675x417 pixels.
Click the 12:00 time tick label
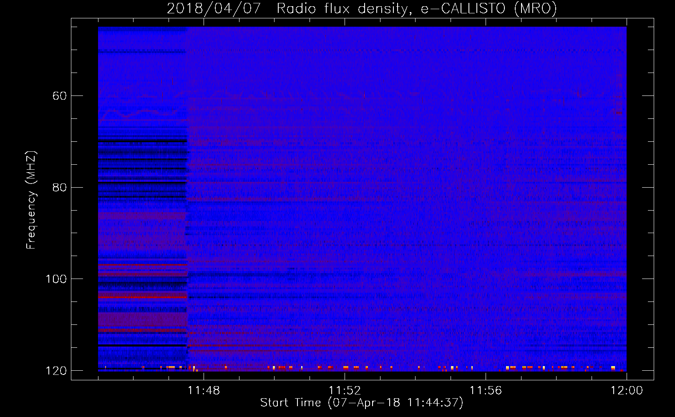[627, 391]
